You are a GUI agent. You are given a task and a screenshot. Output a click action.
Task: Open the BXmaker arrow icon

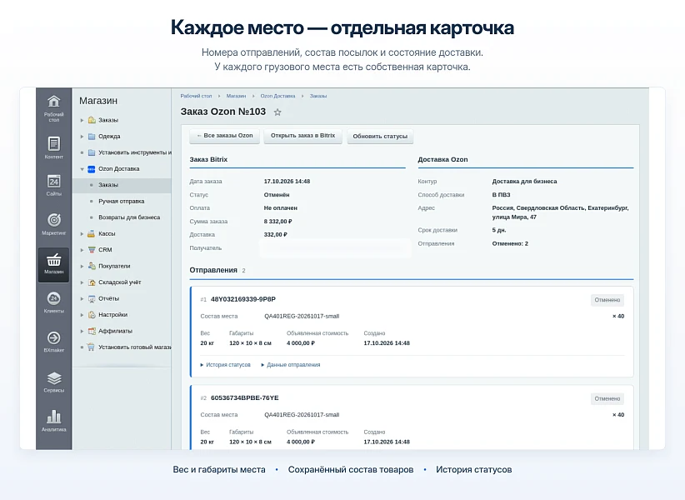tap(53, 337)
